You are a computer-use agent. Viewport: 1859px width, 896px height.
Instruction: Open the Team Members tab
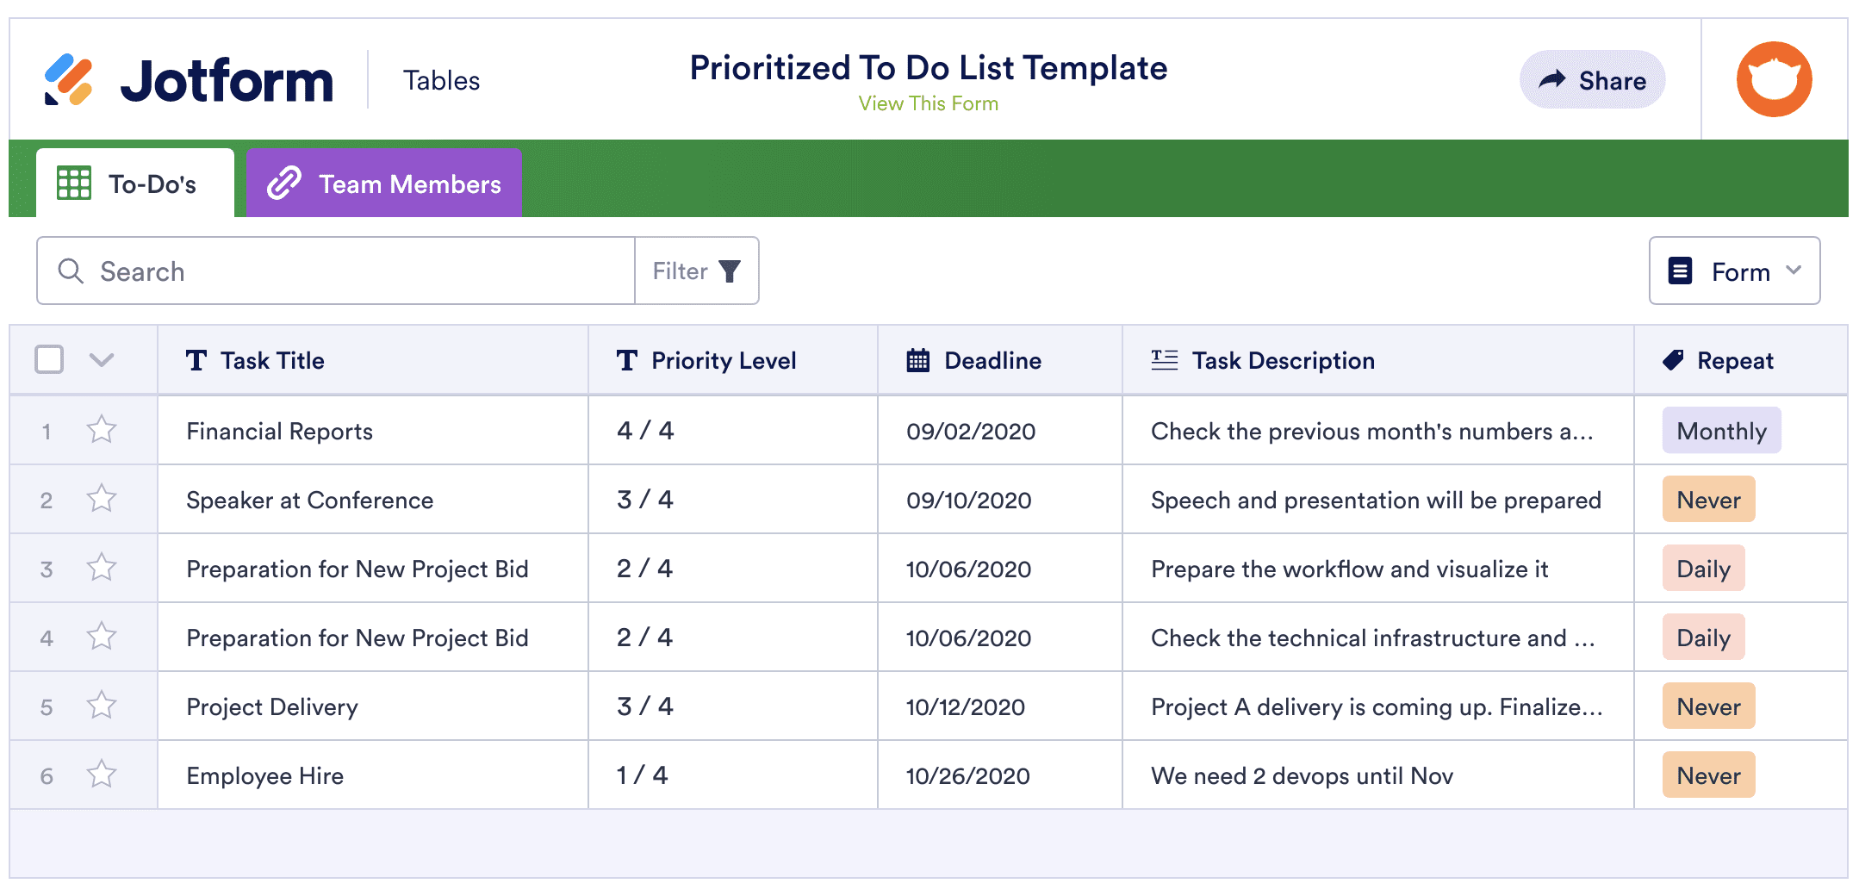[x=384, y=184]
